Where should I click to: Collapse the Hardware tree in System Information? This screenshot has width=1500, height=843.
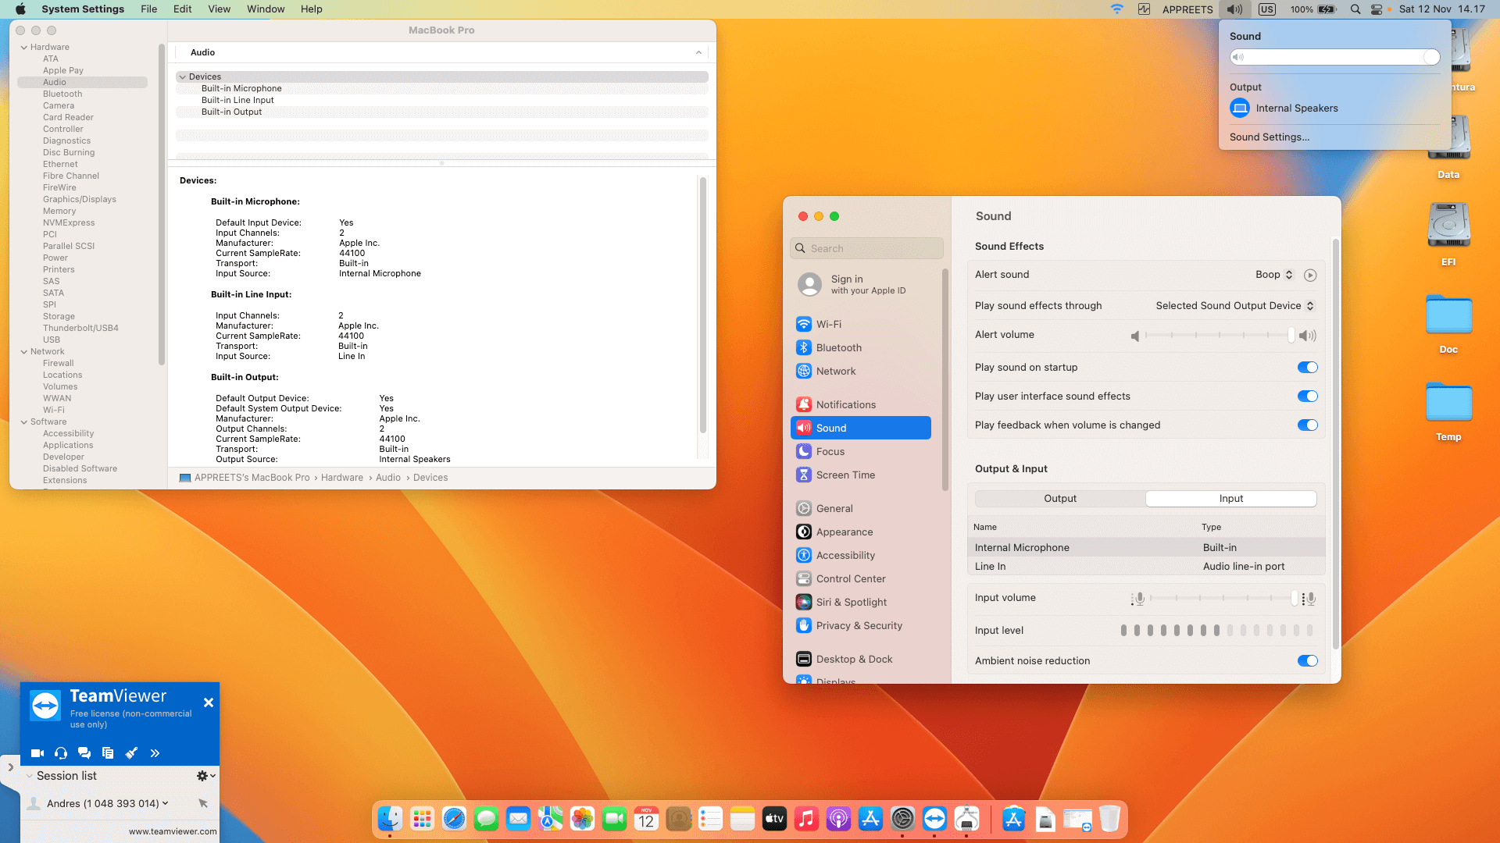[24, 48]
